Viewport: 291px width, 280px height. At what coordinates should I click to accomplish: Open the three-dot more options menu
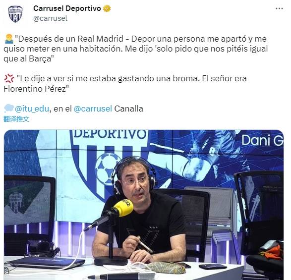click(x=279, y=8)
